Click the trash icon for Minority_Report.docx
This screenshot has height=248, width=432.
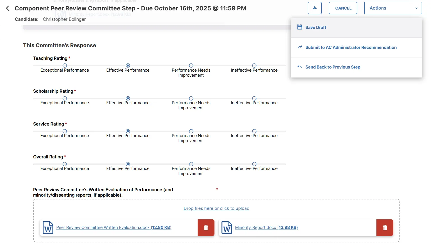385,227
